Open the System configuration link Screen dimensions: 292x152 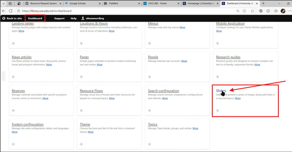pyautogui.click(x=27, y=124)
